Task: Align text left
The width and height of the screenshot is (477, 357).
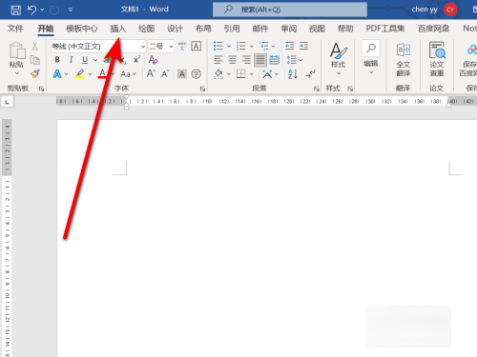Action: point(218,60)
